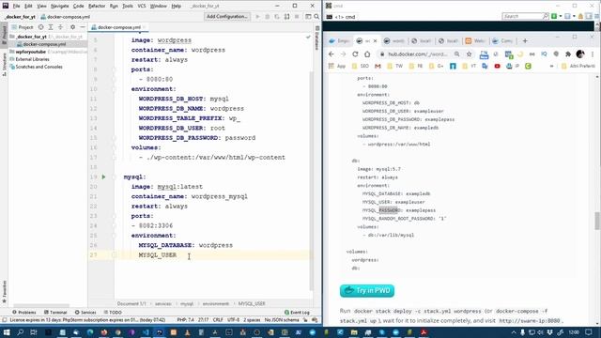Click fold marker beside environment line 25

pos(114,236)
